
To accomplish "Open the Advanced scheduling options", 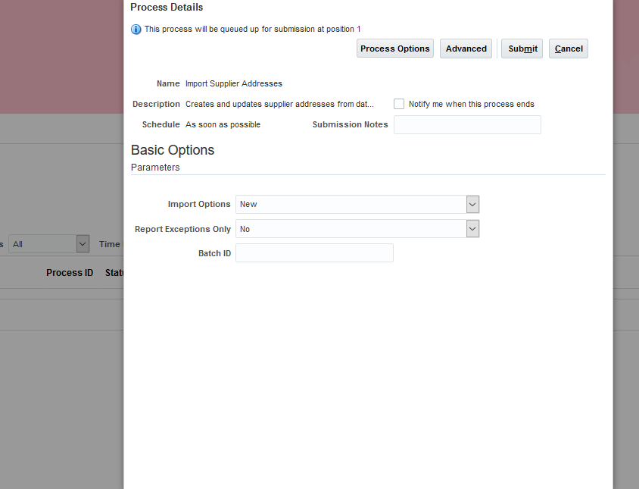I will tap(466, 48).
